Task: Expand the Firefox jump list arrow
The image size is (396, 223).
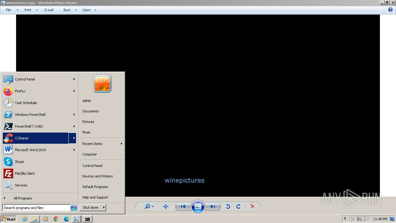Action: point(74,91)
